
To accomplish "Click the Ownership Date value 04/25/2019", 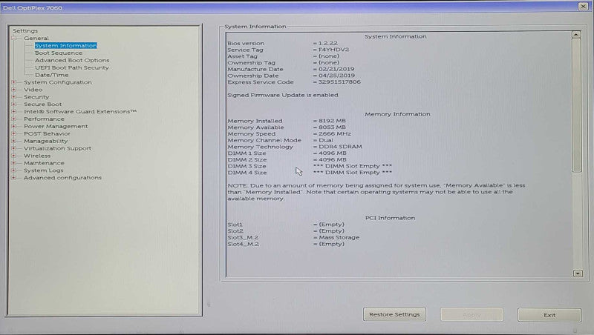I will [x=337, y=76].
